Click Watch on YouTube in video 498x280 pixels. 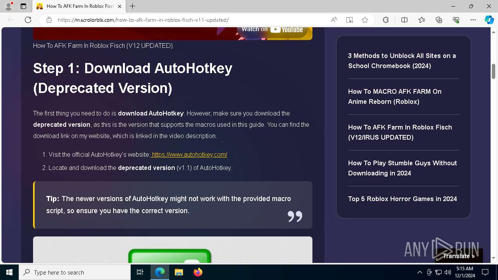click(272, 30)
